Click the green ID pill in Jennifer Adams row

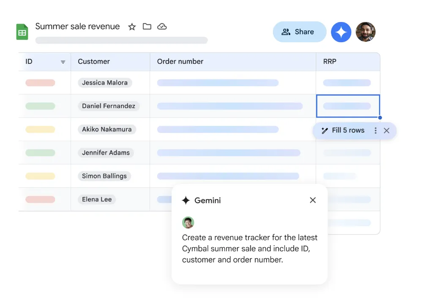pyautogui.click(x=40, y=153)
